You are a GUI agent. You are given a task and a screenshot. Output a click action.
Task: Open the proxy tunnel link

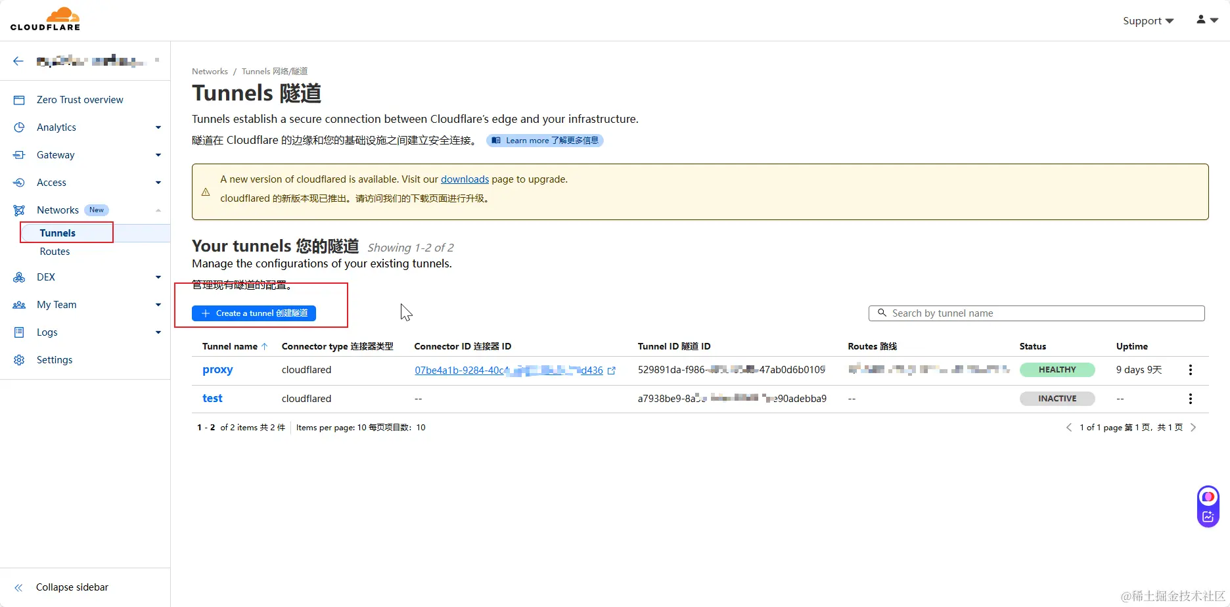[x=217, y=370]
